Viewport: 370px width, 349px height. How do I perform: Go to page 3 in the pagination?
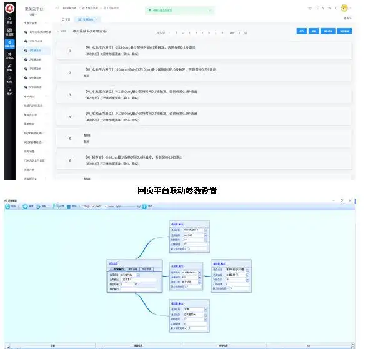pyautogui.click(x=189, y=33)
